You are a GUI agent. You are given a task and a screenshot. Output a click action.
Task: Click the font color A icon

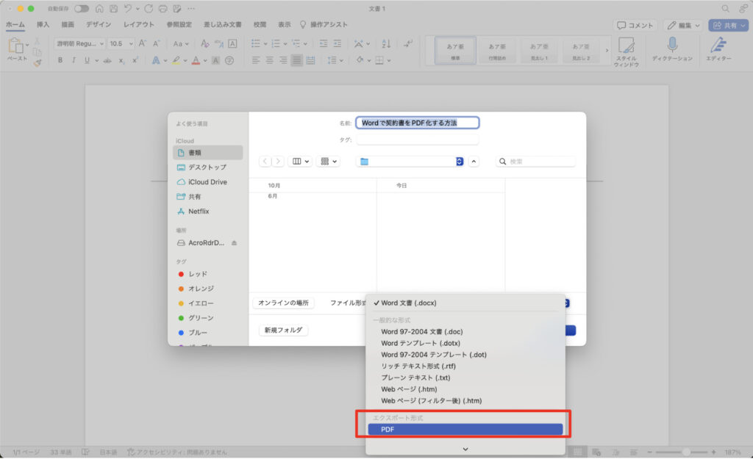pos(196,60)
